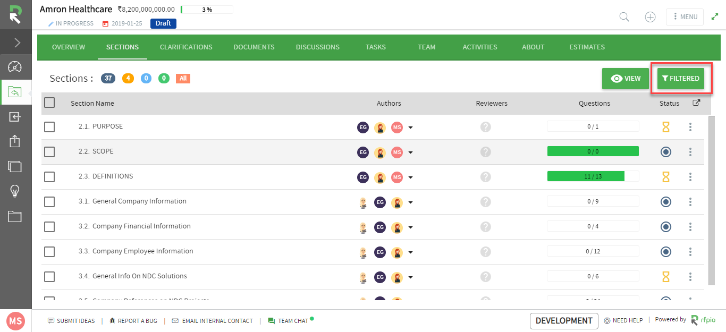Open the TASKS tab

pos(376,47)
